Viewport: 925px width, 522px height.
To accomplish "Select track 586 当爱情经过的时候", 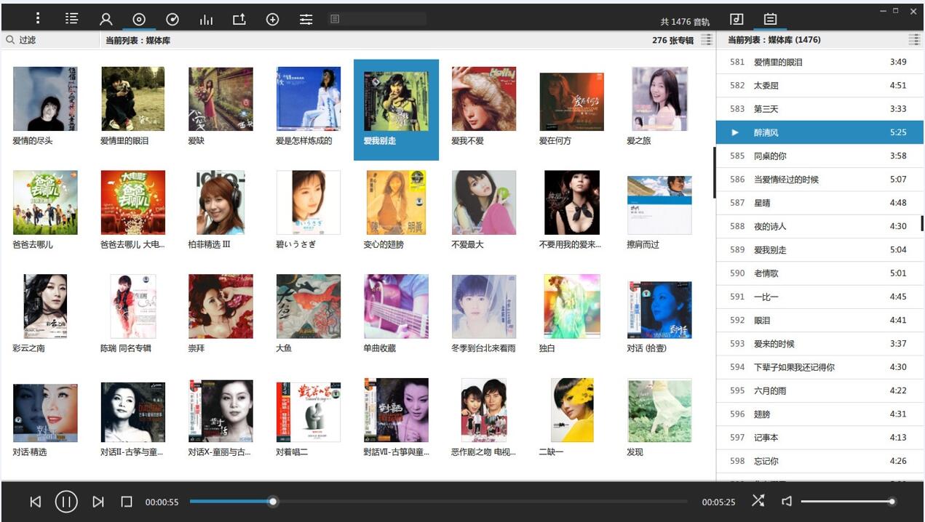I will pos(819,179).
